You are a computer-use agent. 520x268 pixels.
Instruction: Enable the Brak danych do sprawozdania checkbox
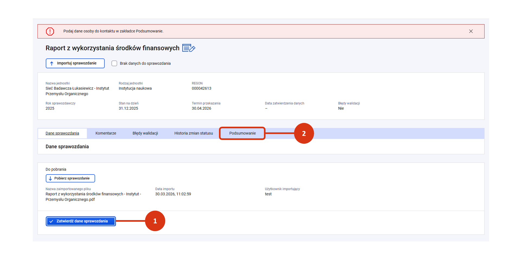(x=114, y=63)
